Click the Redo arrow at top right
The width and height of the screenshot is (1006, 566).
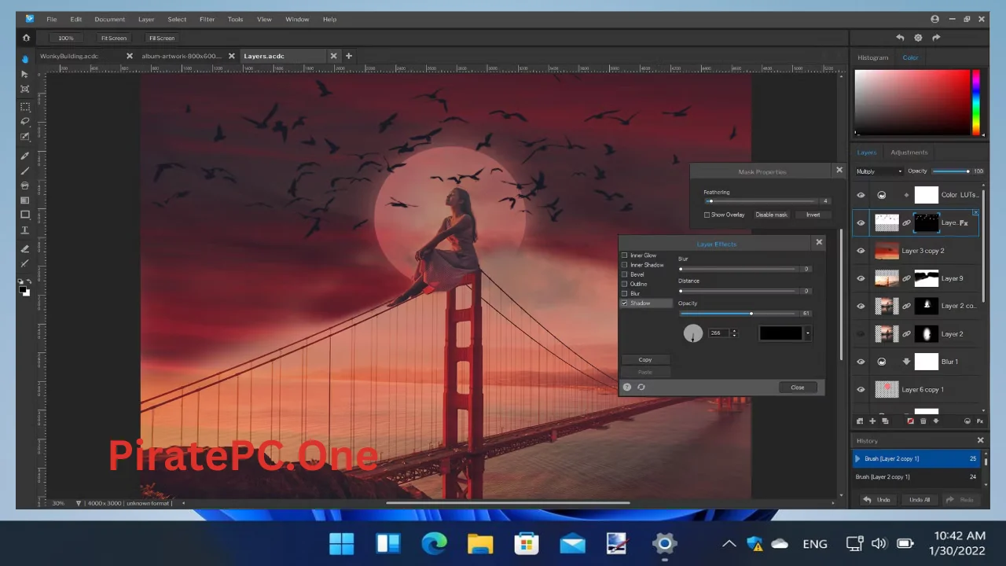tap(936, 38)
